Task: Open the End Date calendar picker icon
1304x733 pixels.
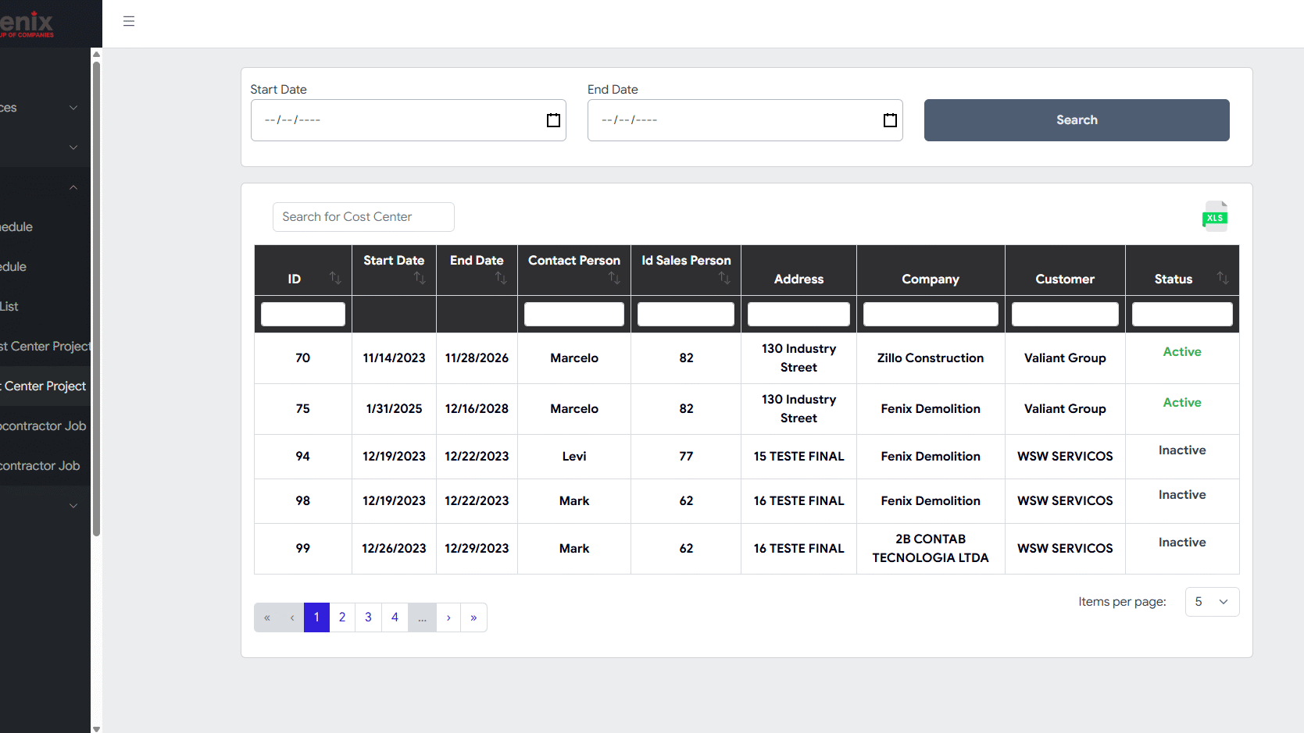Action: pyautogui.click(x=890, y=120)
